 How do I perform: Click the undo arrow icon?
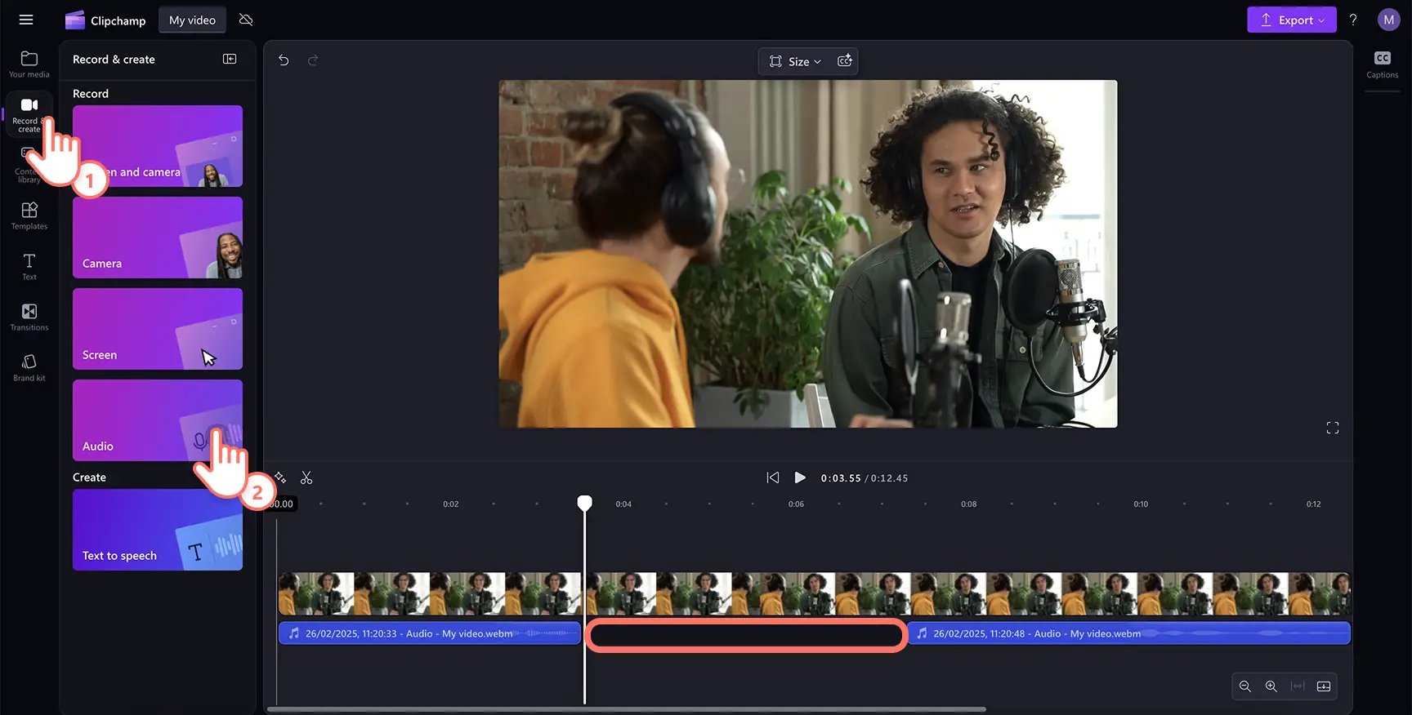coord(284,60)
